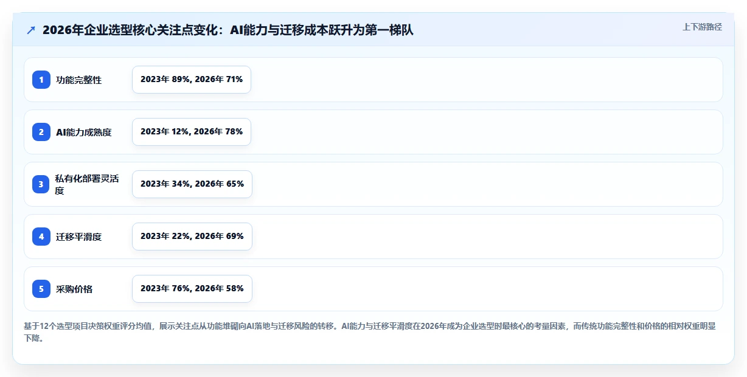Select the 私有化部署灵活度 label
The height and width of the screenshot is (377, 747).
pyautogui.click(x=87, y=184)
